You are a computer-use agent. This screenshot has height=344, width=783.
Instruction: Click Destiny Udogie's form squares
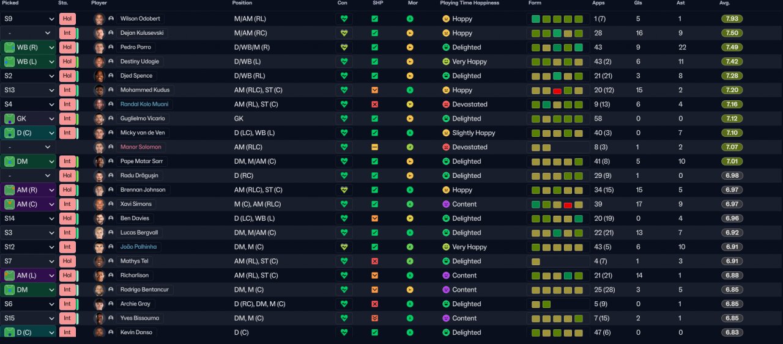[x=557, y=62]
